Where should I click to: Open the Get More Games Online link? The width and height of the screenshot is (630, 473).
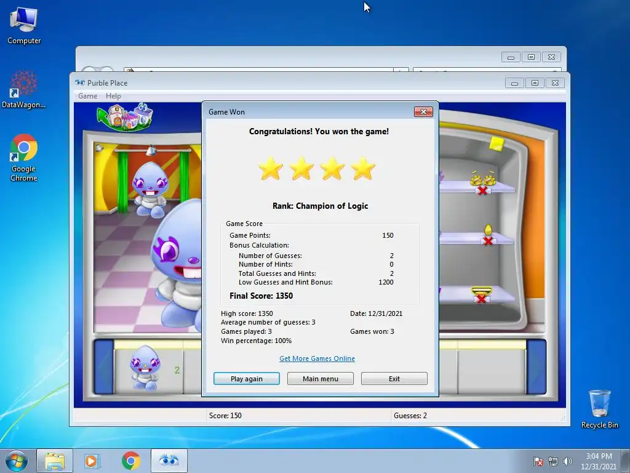click(x=317, y=358)
